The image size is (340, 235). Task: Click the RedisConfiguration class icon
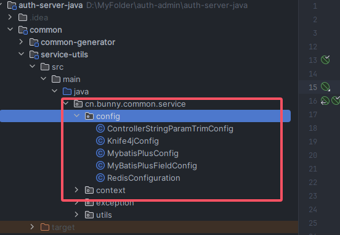pos(100,178)
